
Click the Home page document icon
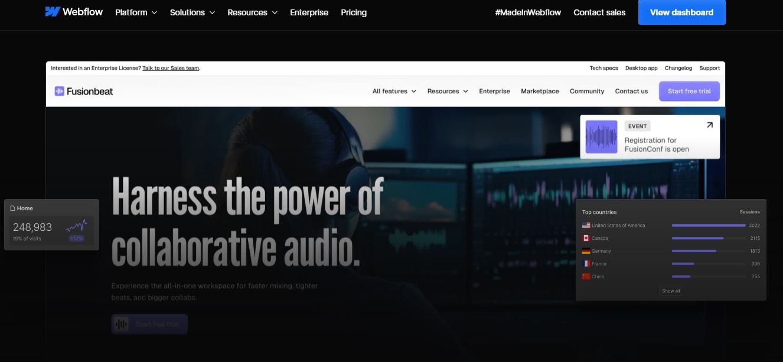(12, 208)
